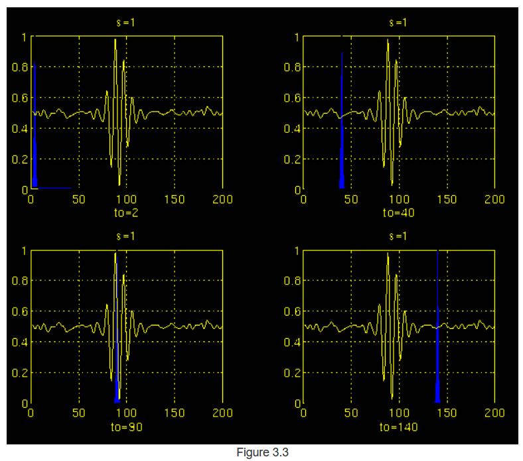Click the tallest yellow signal peak in the to=140 plot
523x461 pixels.
388,254
